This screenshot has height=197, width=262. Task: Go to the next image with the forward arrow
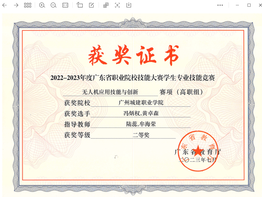point(16,5)
